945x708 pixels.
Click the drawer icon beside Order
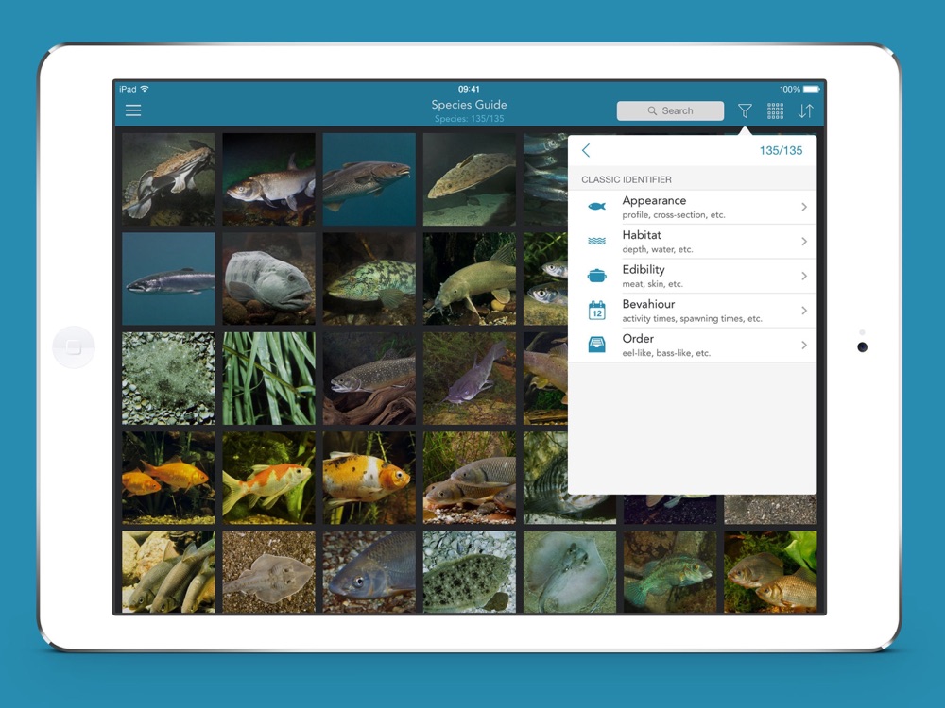click(x=596, y=345)
